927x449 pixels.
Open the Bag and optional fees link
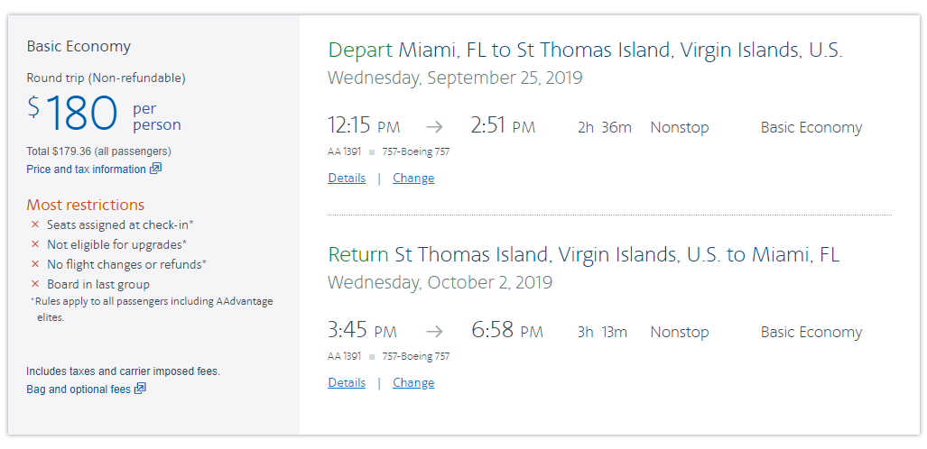79,389
